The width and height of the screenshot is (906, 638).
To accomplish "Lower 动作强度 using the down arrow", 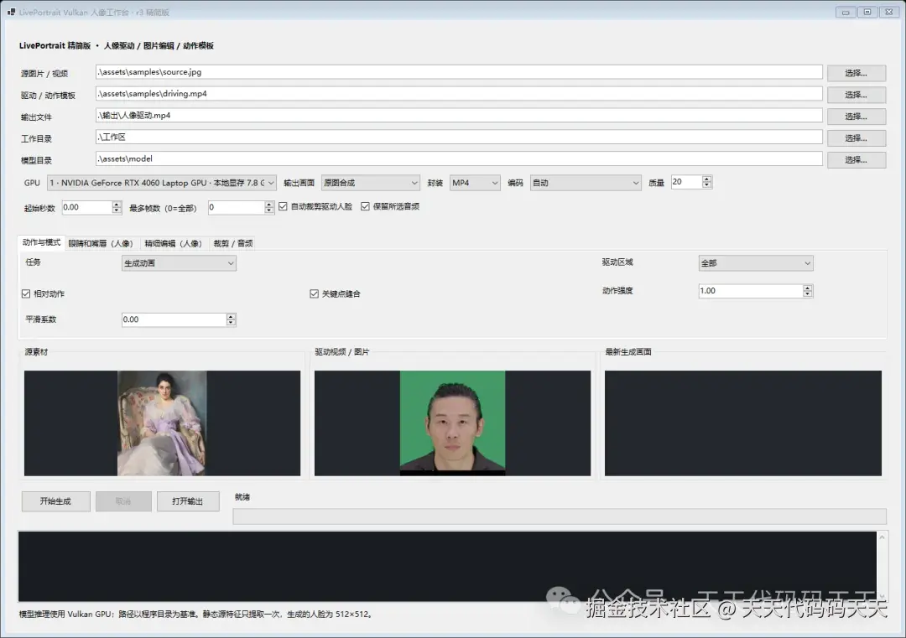I will [808, 294].
